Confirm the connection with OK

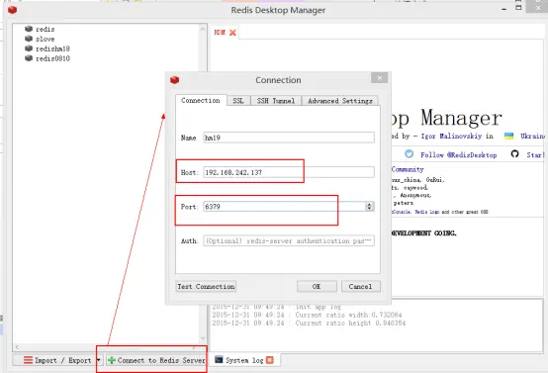317,286
